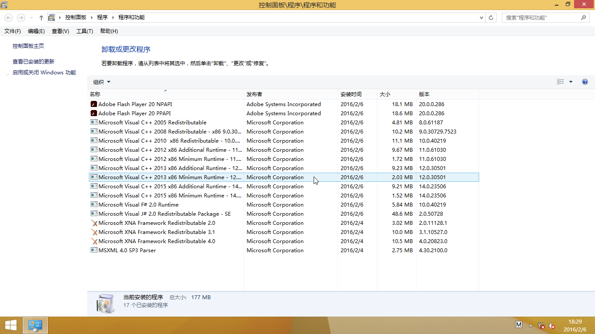The height and width of the screenshot is (334, 595).
Task: Open the 文件(F) menu
Action: click(13, 31)
